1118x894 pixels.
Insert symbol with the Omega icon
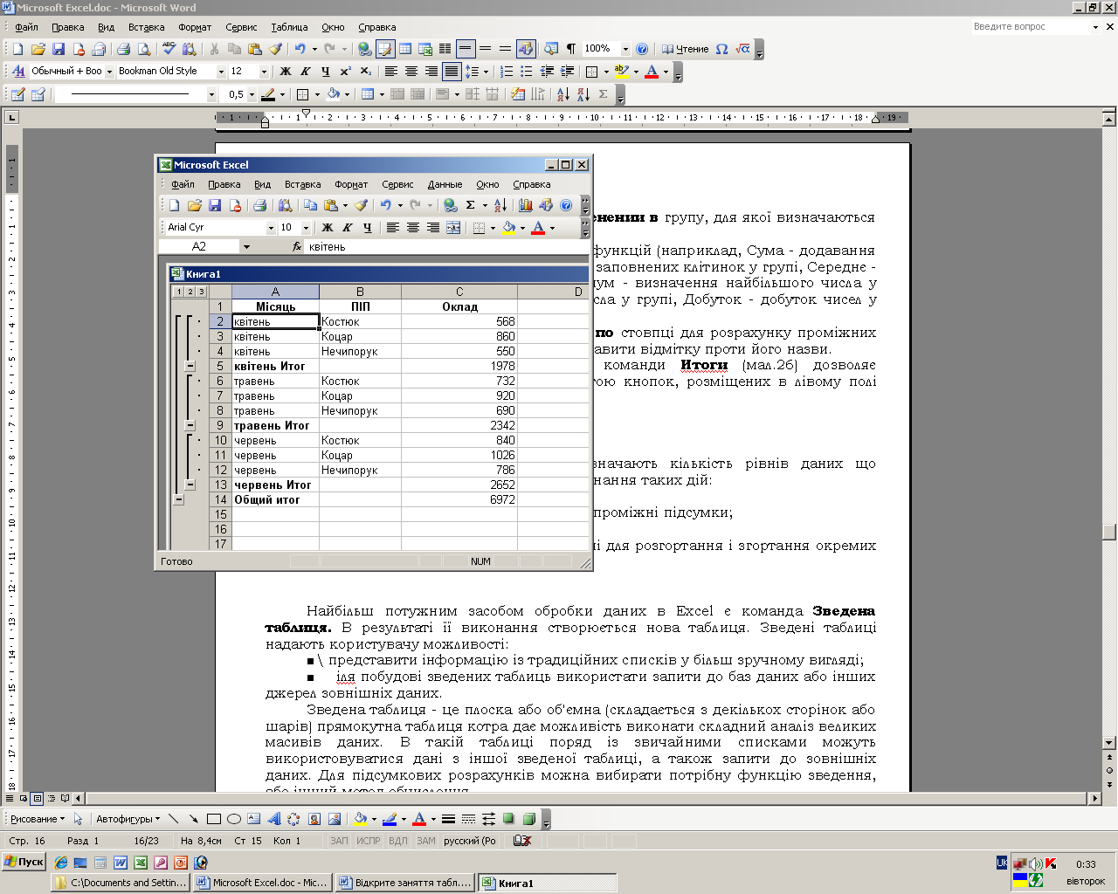pyautogui.click(x=721, y=49)
